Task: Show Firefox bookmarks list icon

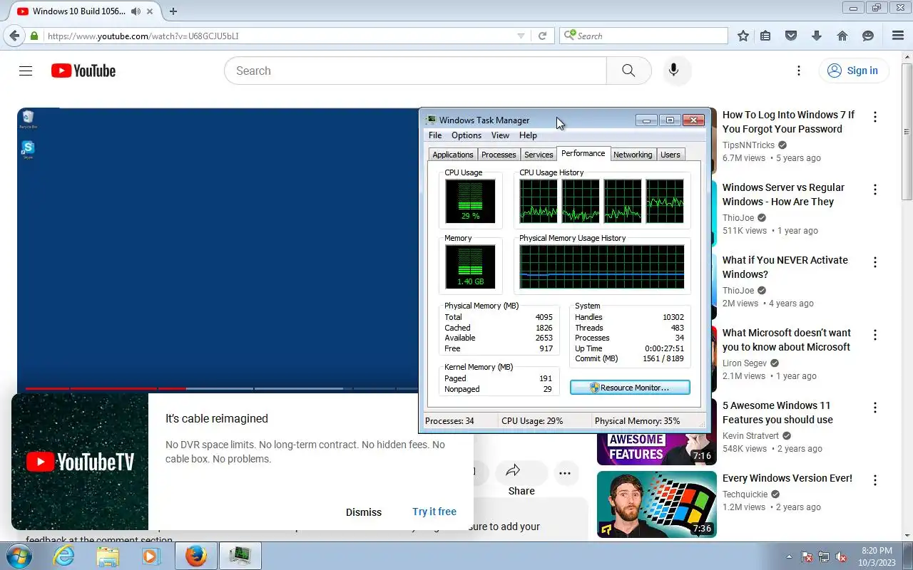Action: 765,36
